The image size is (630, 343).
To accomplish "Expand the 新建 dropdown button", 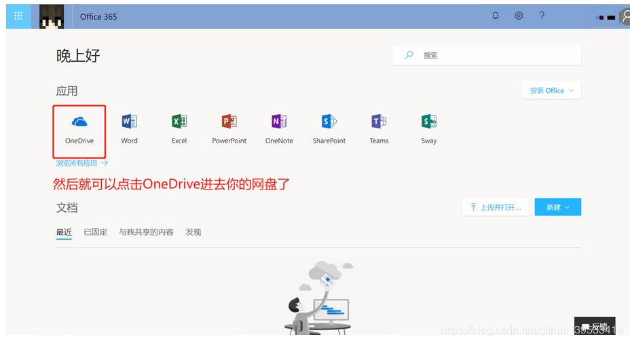I will point(557,207).
